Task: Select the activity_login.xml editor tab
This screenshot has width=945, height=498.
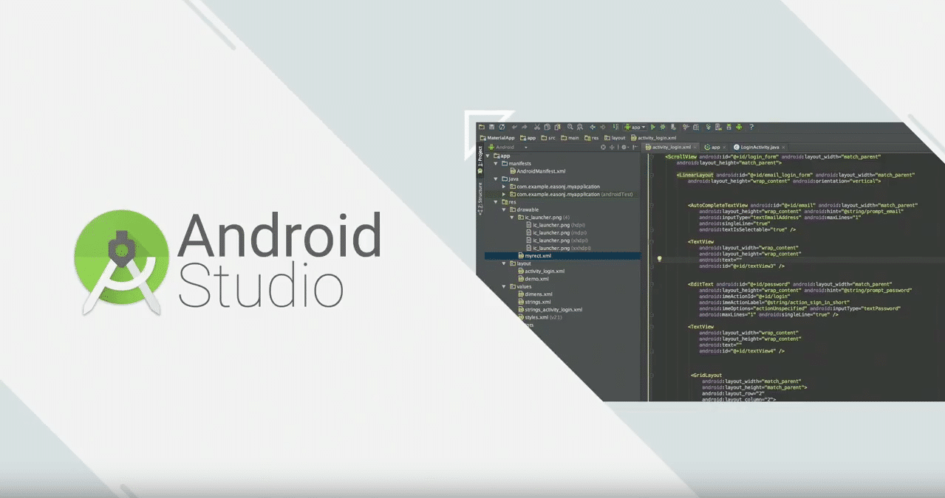Action: click(x=670, y=147)
